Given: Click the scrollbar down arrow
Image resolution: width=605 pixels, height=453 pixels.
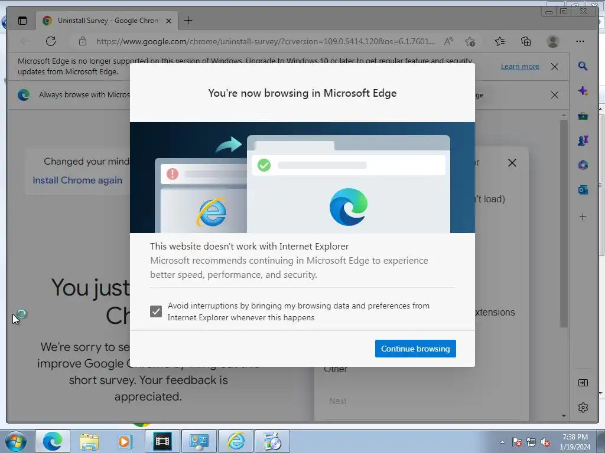Looking at the screenshot, I should pyautogui.click(x=564, y=416).
